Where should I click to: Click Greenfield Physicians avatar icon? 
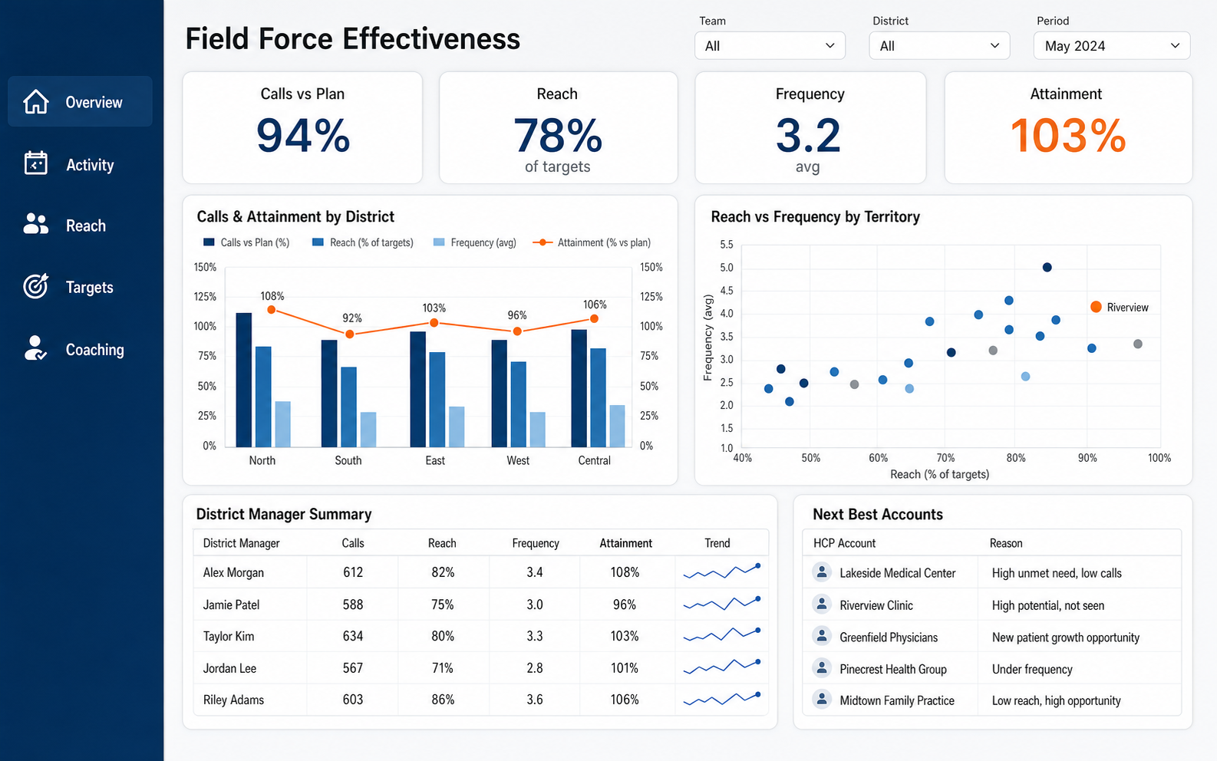(822, 637)
